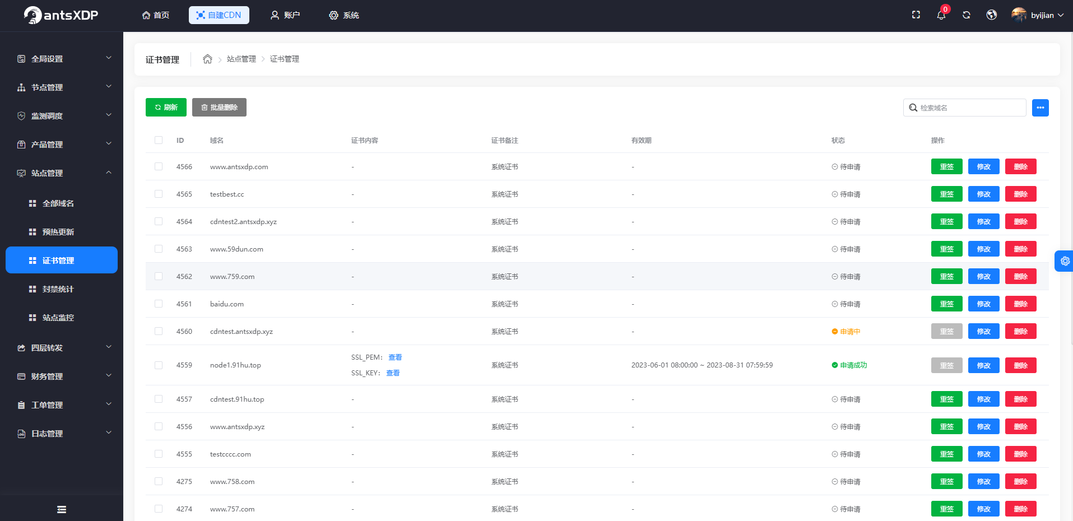
Task: Toggle the select-all checkbox in table header
Action: pyautogui.click(x=159, y=140)
